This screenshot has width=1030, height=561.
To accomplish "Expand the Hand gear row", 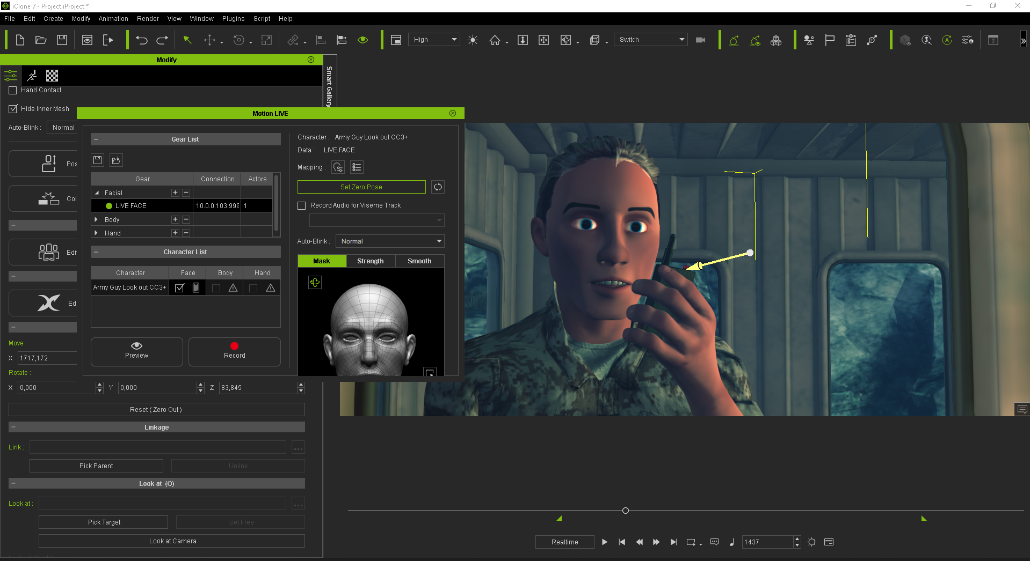I will 96,233.
